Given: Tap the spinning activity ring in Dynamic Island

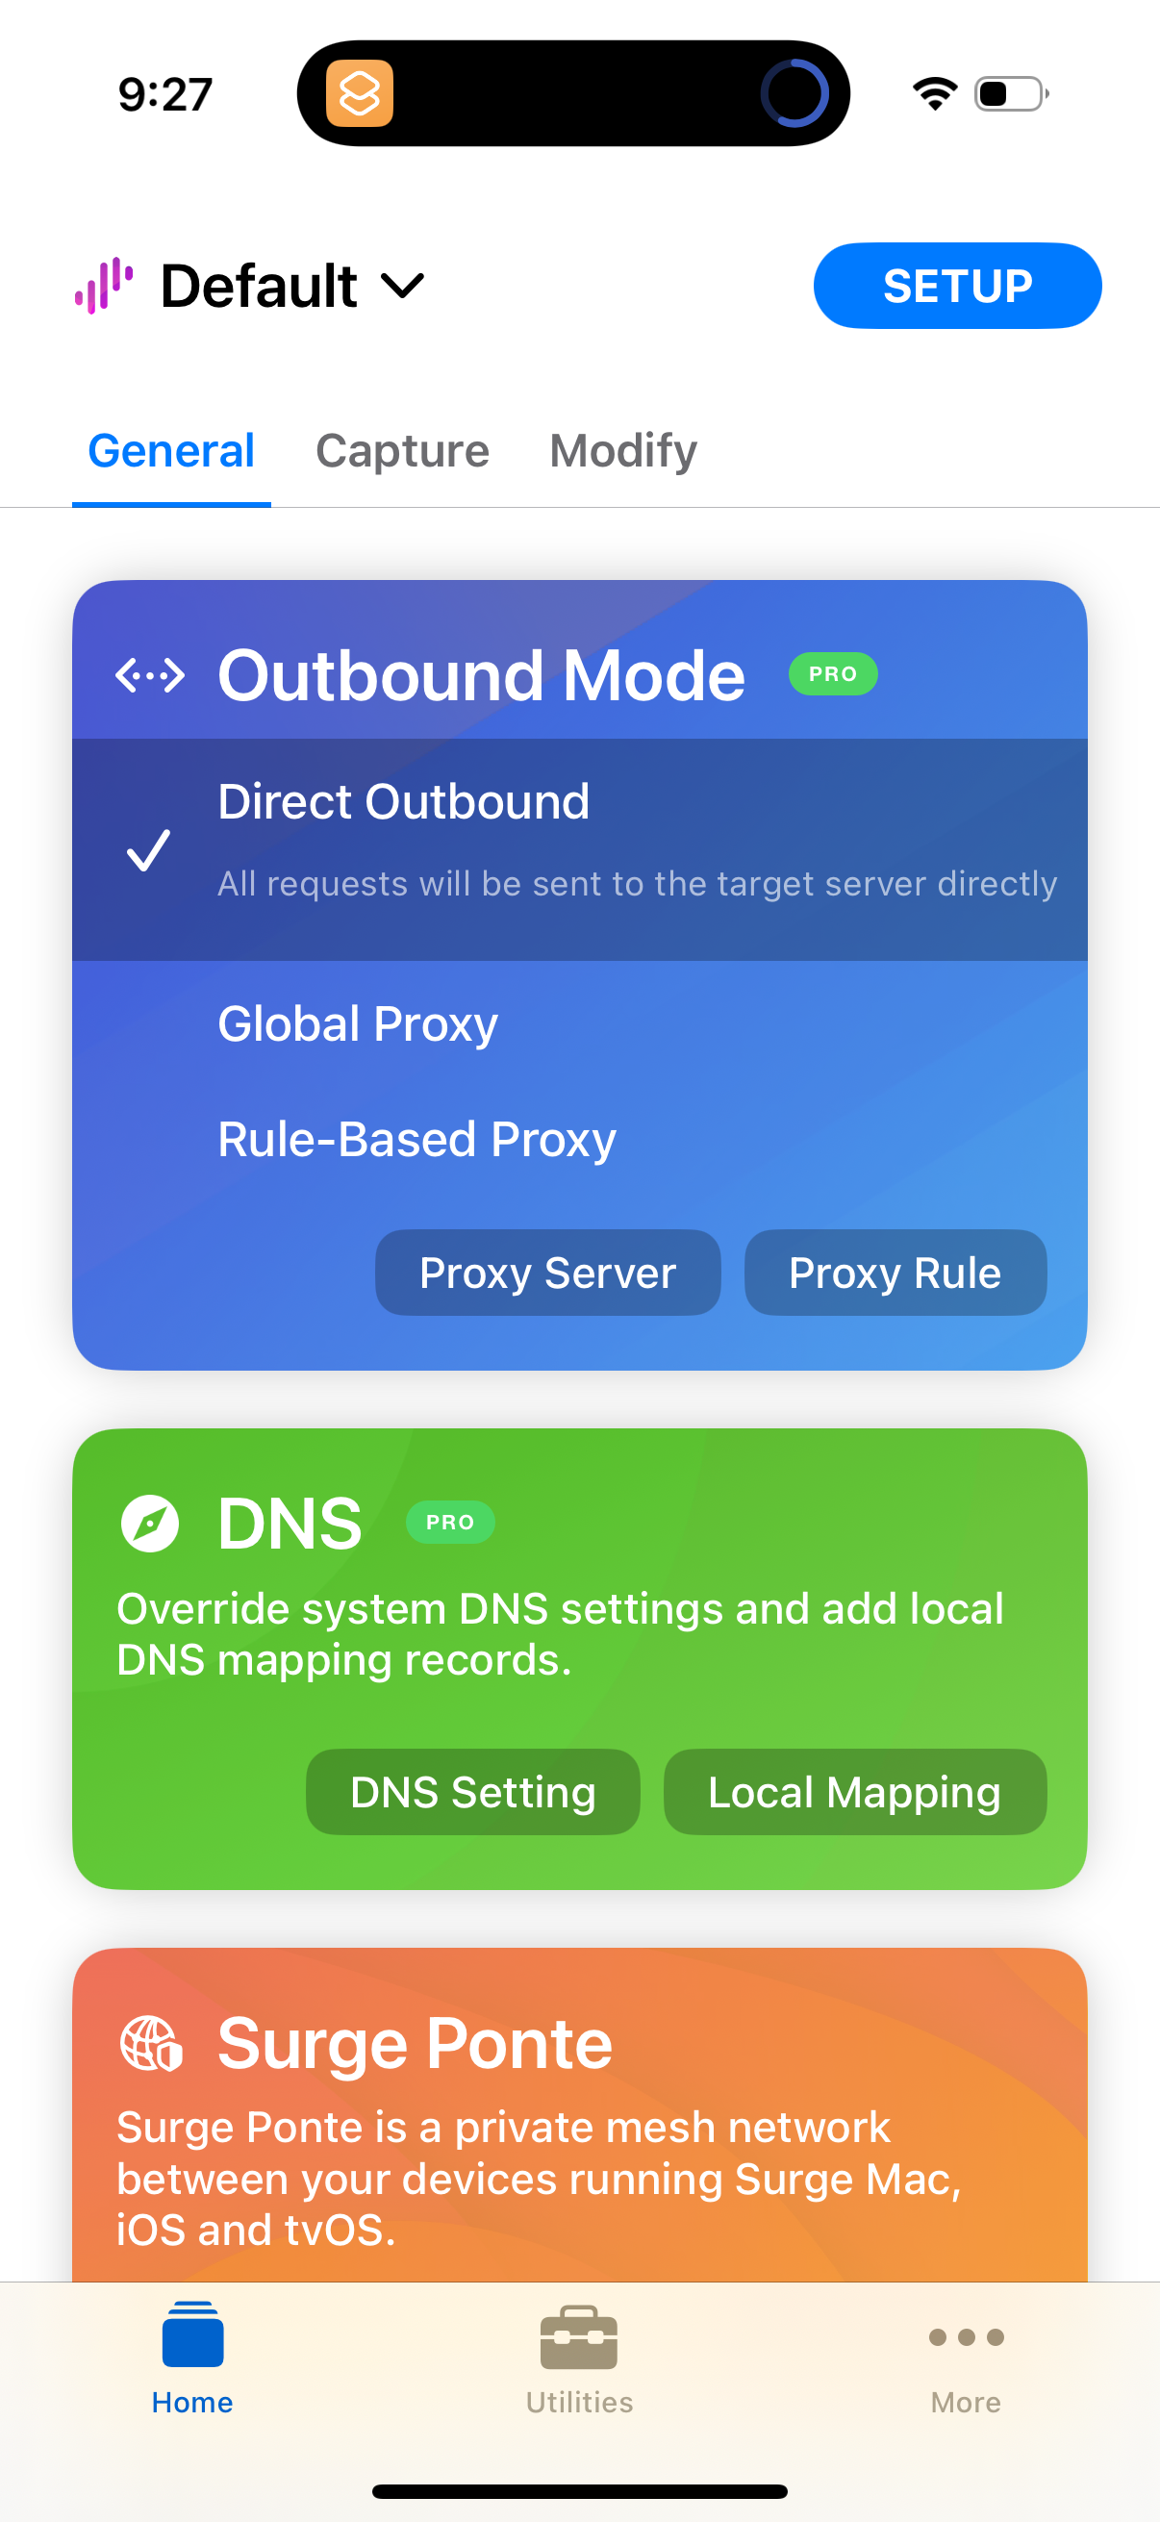Looking at the screenshot, I should tap(794, 93).
